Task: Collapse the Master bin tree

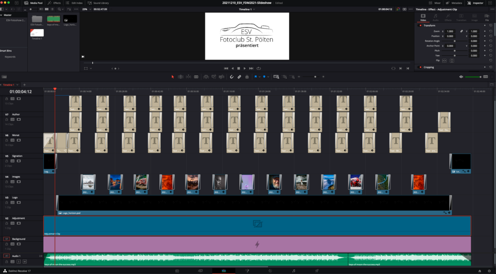Action: coord(1,15)
